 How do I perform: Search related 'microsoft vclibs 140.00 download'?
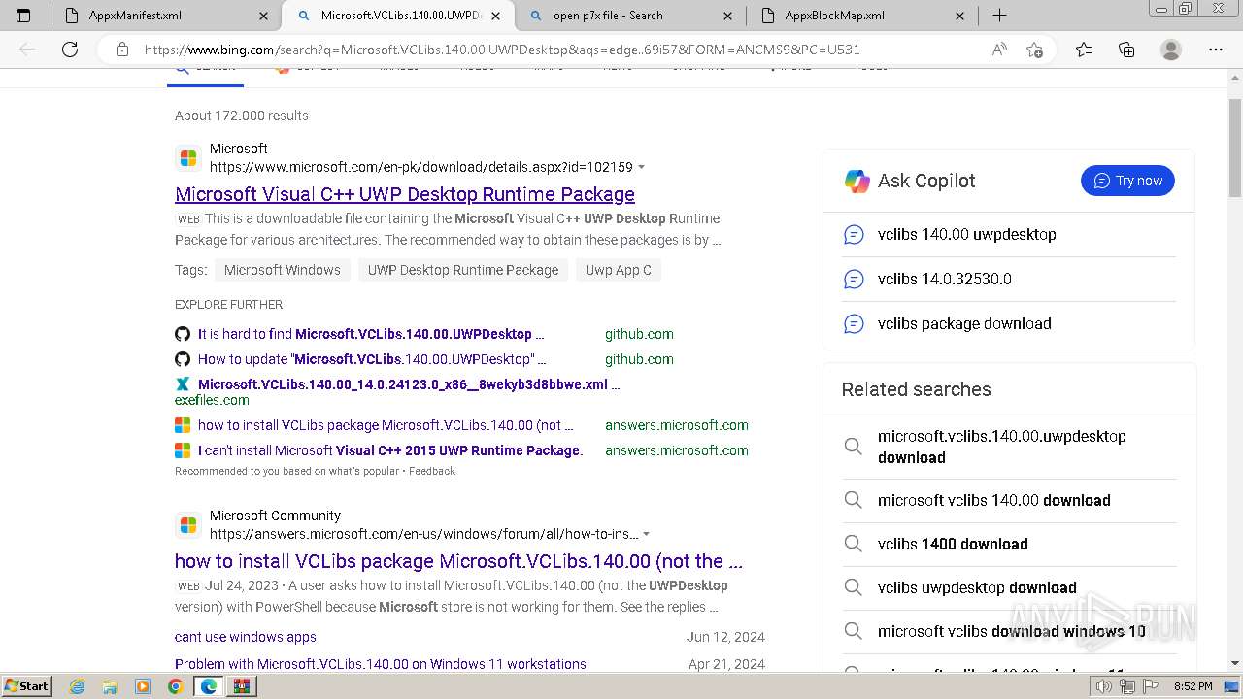[993, 500]
